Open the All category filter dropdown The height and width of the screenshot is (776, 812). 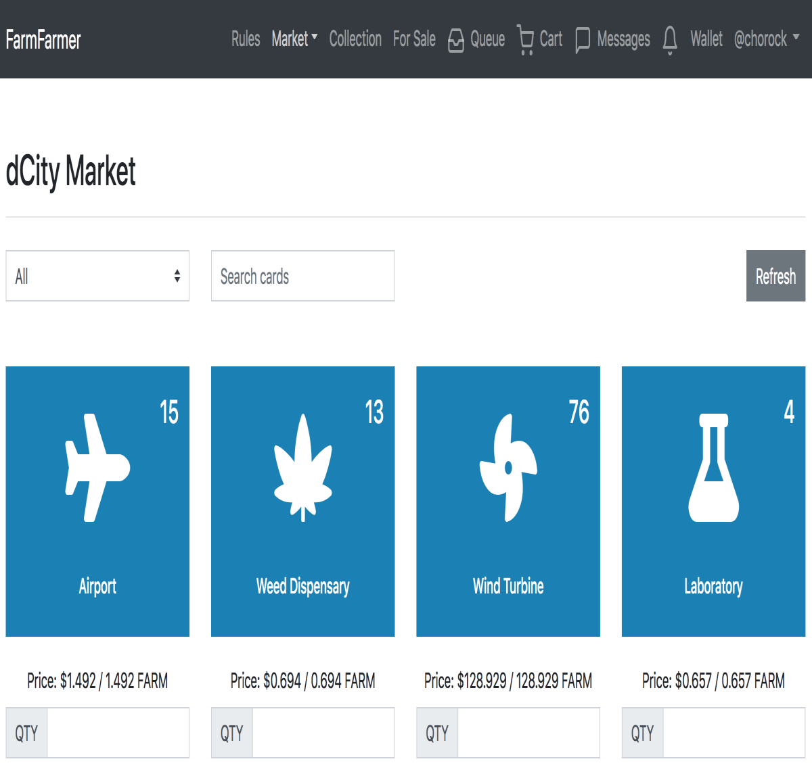[x=97, y=276]
